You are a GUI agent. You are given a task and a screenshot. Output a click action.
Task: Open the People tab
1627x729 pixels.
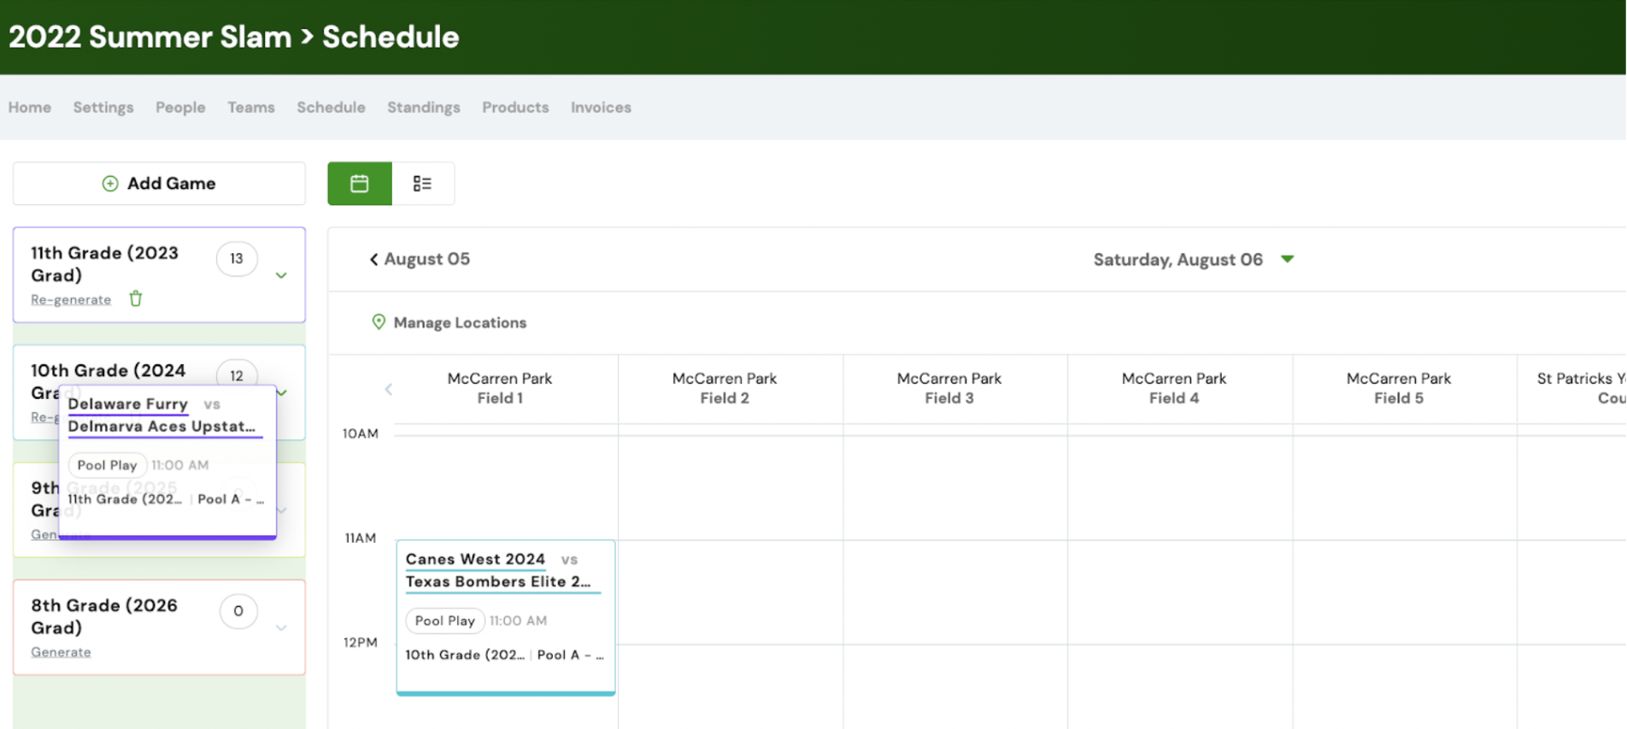click(180, 107)
